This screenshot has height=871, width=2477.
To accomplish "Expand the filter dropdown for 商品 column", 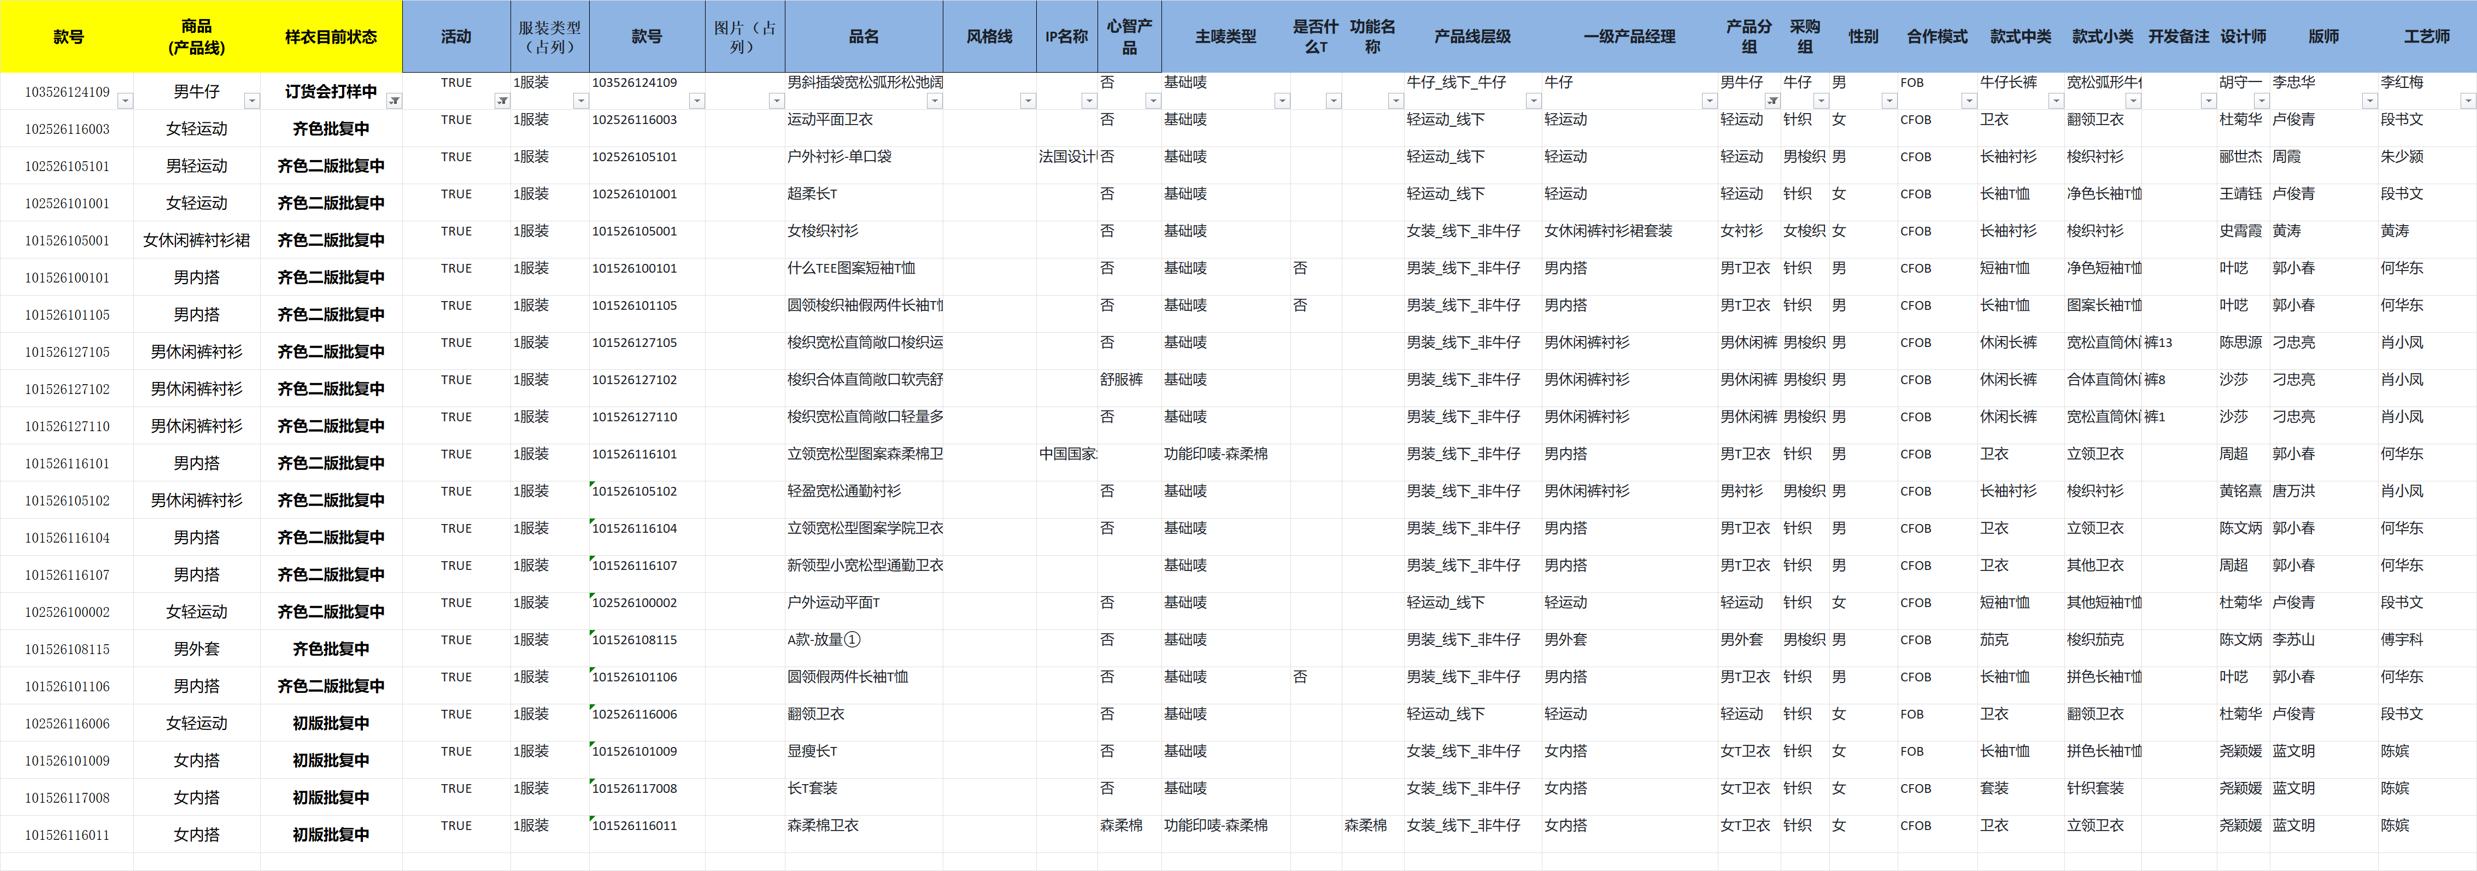I will tap(252, 101).
